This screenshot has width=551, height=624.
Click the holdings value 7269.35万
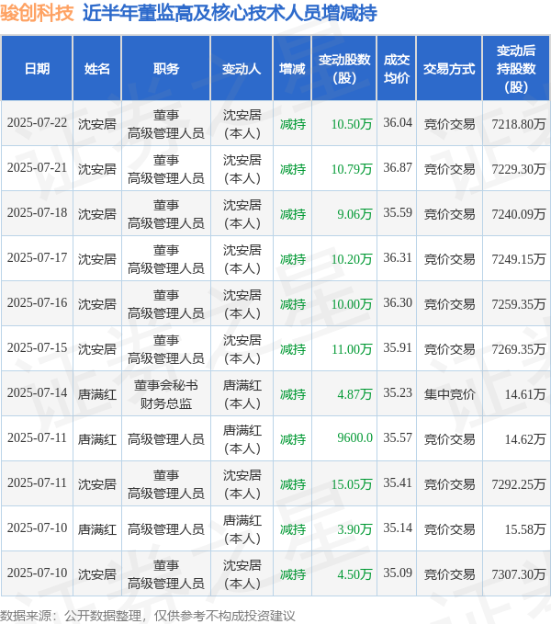point(519,349)
